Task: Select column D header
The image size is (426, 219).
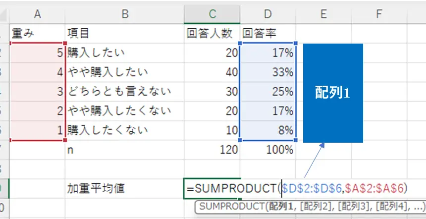Action: coord(268,14)
